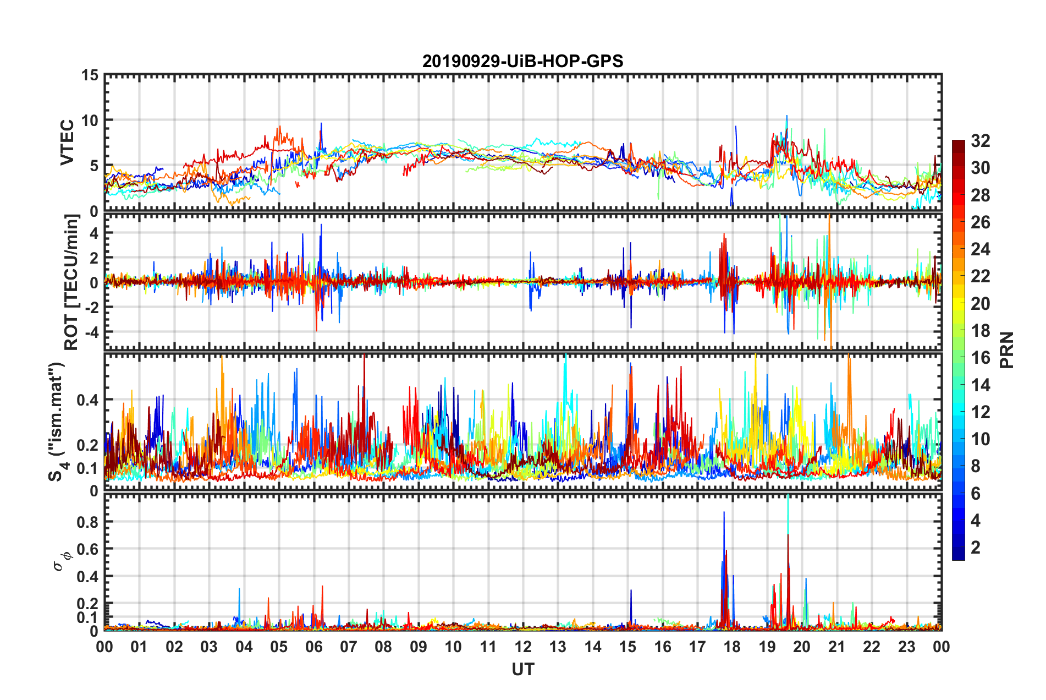Click the 23 hour tick on the UT axis

[906, 647]
